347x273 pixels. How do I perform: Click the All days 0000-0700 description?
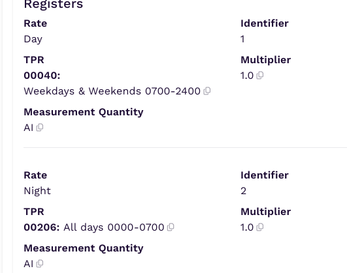click(x=114, y=227)
